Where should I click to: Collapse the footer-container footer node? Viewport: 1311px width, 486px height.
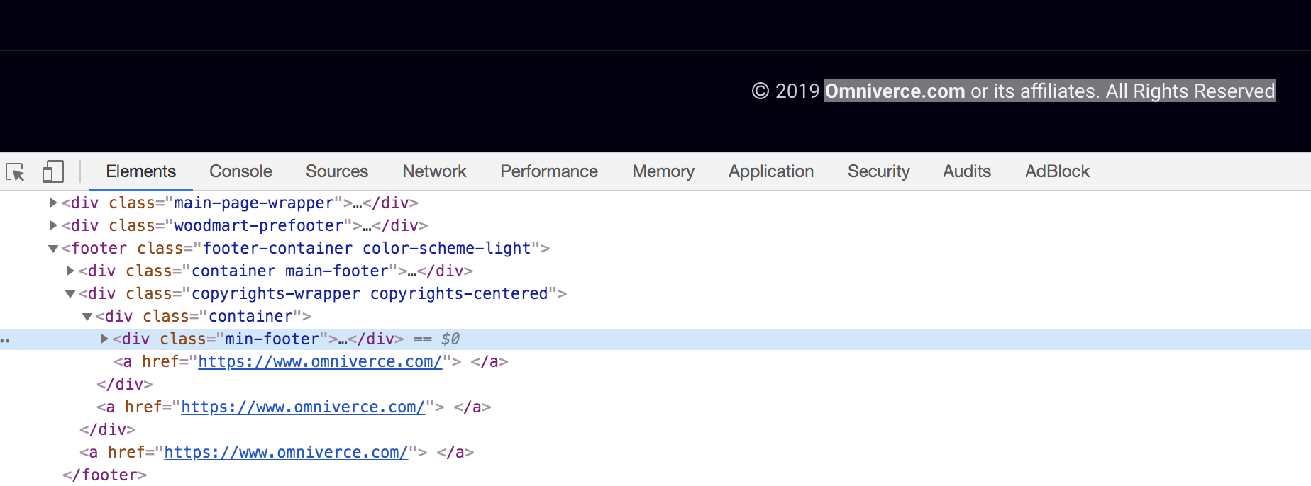click(53, 249)
